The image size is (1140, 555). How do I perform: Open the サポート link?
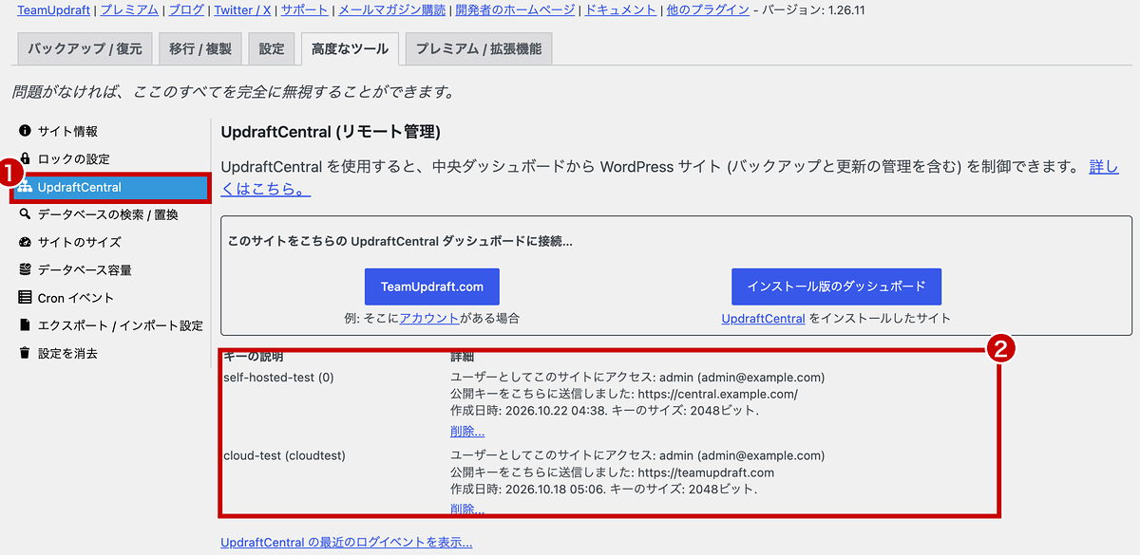coord(303,10)
